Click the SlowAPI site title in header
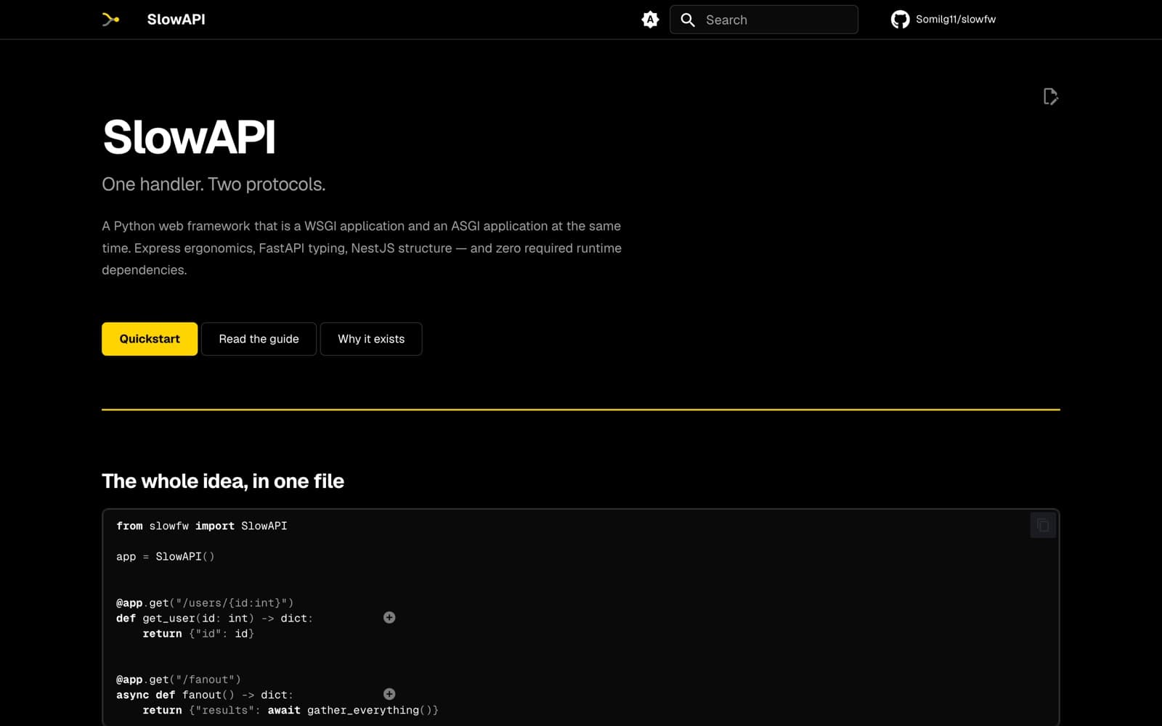 tap(176, 20)
